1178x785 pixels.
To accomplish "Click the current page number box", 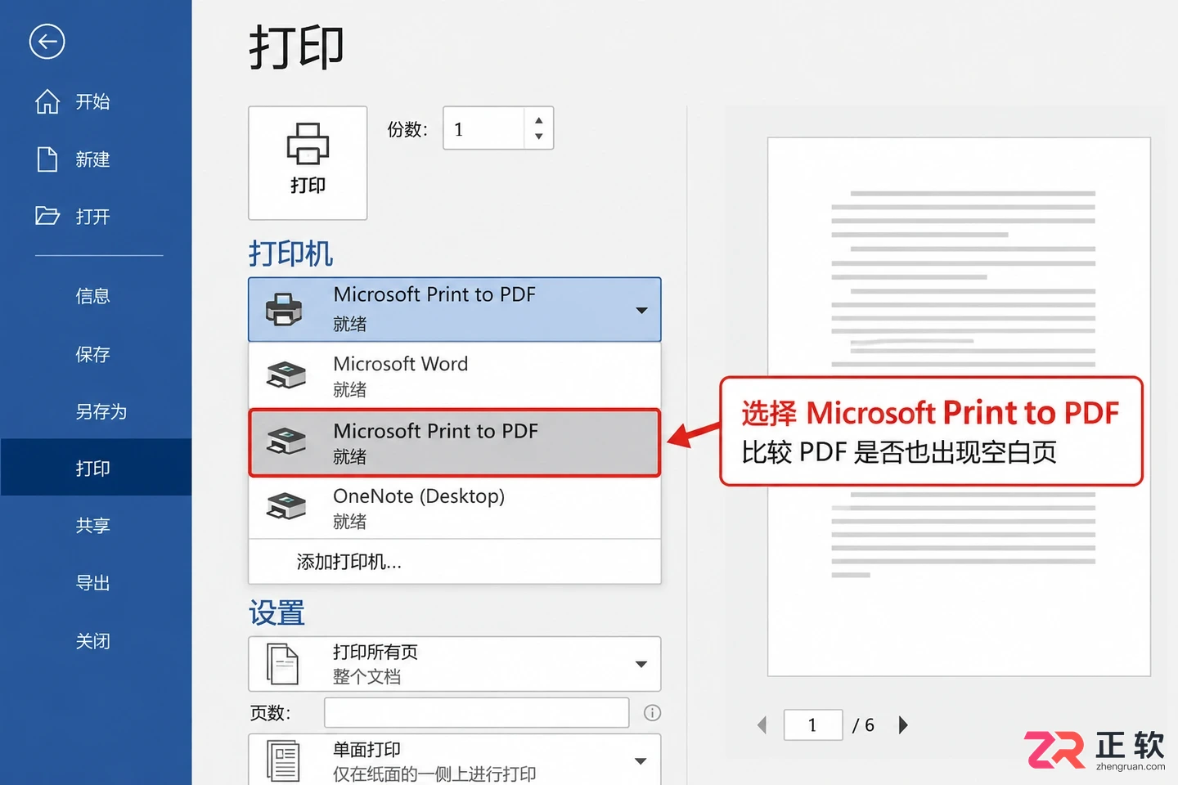I will coord(813,724).
